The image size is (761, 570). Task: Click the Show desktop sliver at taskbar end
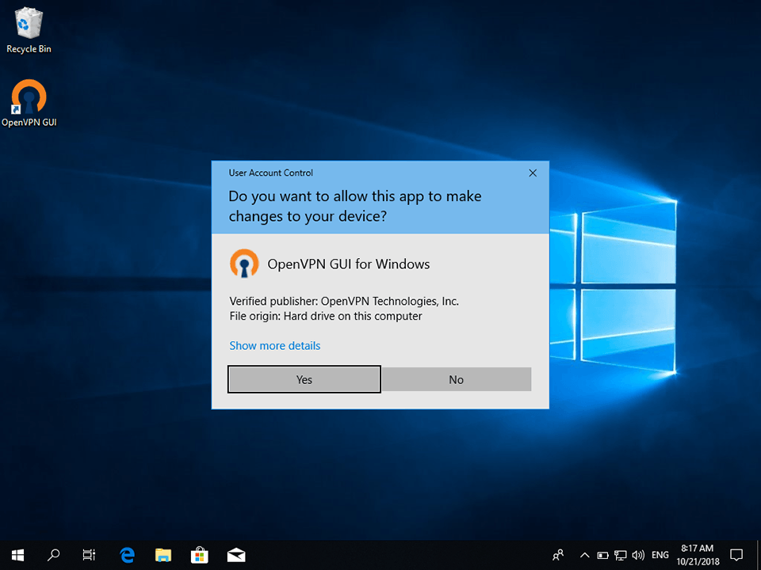759,555
